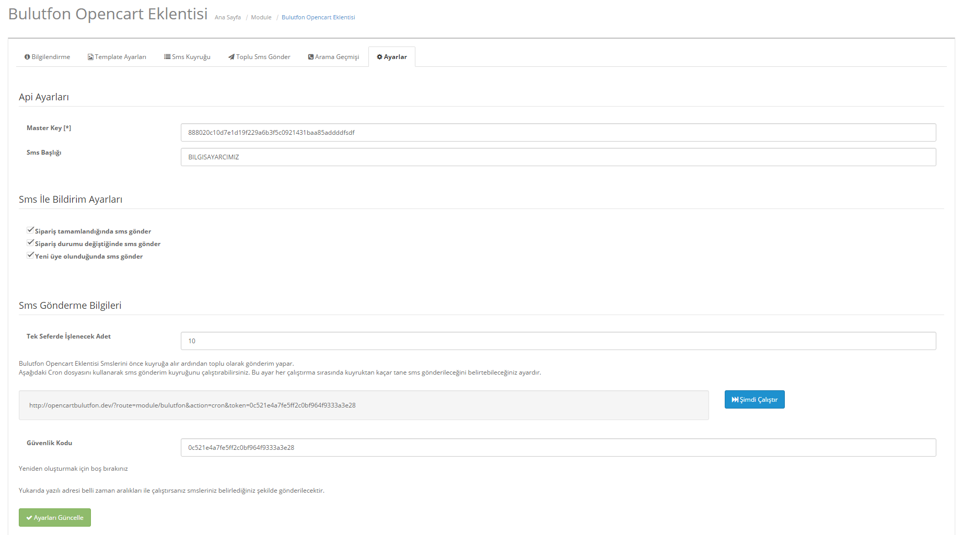Toggle Yeni üye olunduğunda sms gönder checkbox
Image resolution: width=963 pixels, height=535 pixels.
tap(30, 255)
